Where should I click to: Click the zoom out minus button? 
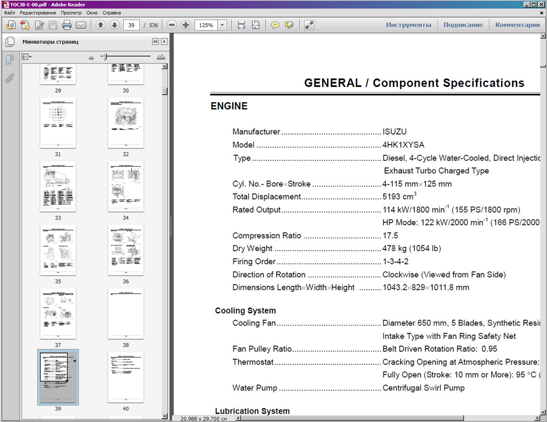pos(172,25)
